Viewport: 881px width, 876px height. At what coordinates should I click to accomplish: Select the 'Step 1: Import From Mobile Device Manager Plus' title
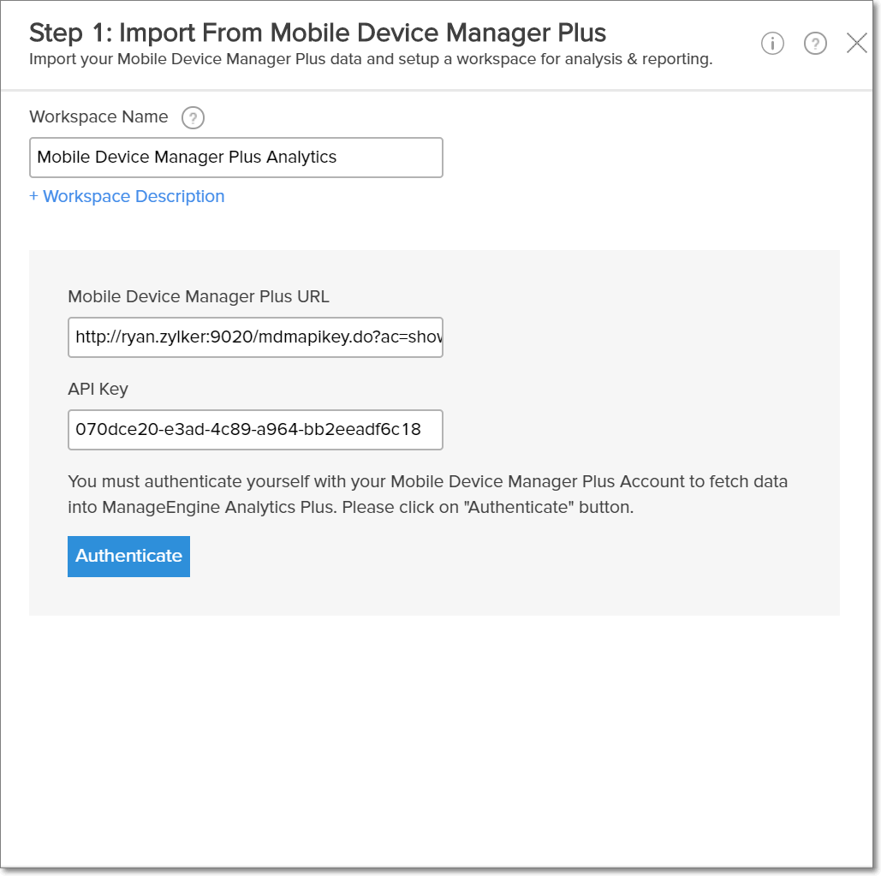pos(318,33)
